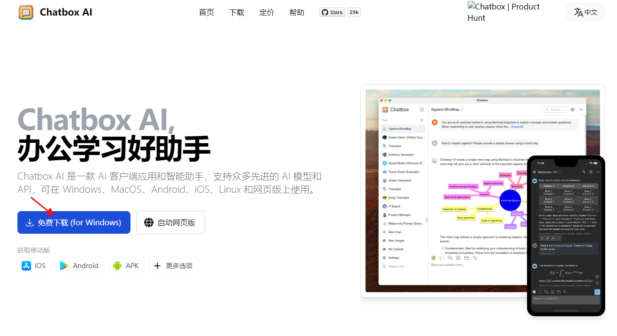The width and height of the screenshot is (617, 336).
Task: Expand 更多选项 with the plus button
Action: pos(157,265)
